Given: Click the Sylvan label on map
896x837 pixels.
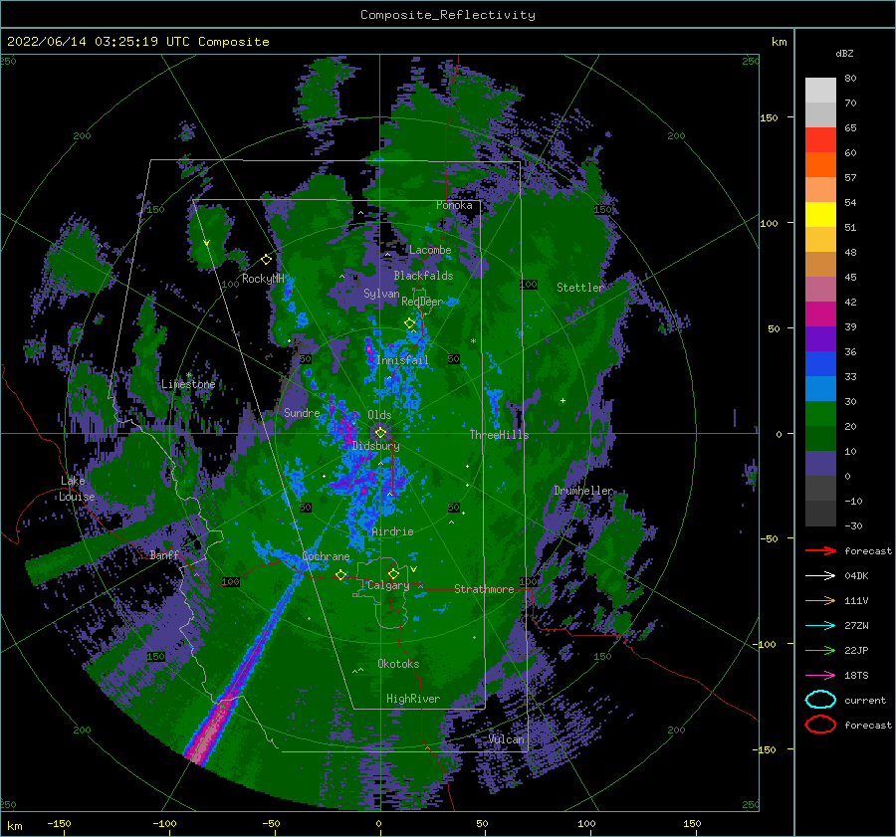Looking at the screenshot, I should click(x=381, y=295).
